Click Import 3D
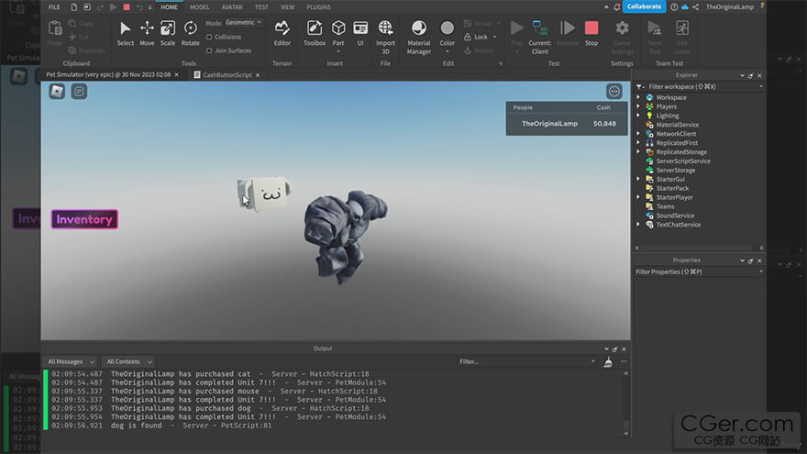This screenshot has width=807, height=454. [x=385, y=37]
